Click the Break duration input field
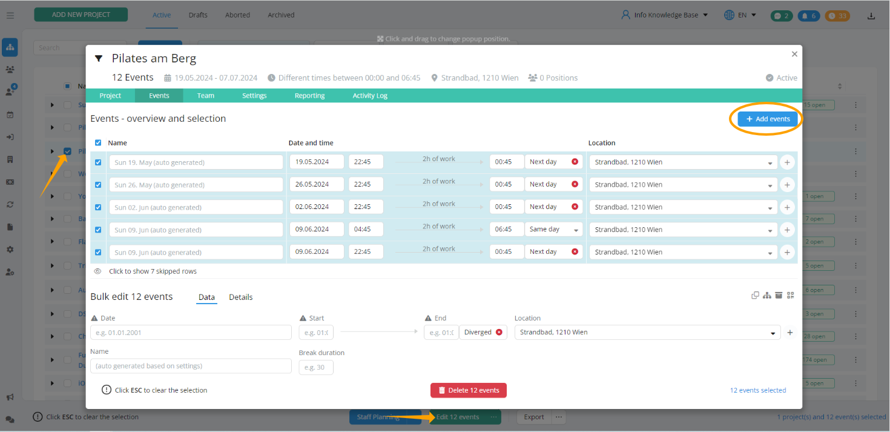 (316, 367)
